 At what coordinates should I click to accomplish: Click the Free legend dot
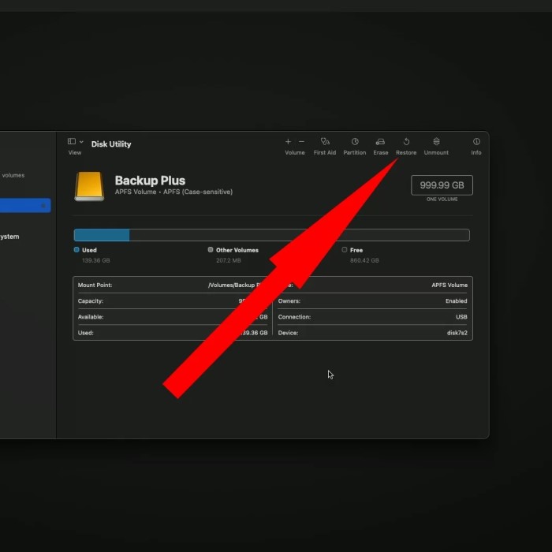(345, 250)
